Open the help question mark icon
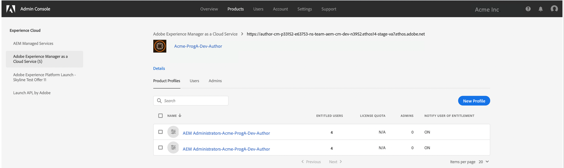The width and height of the screenshot is (564, 168). tap(528, 9)
